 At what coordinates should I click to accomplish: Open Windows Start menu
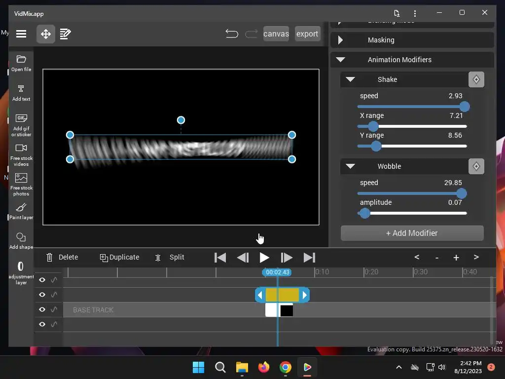[198, 367]
